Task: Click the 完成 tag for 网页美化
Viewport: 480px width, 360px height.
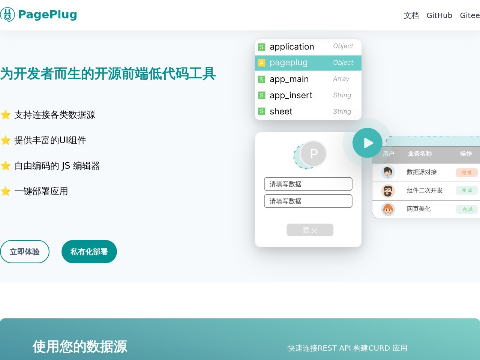Action: pos(467,209)
